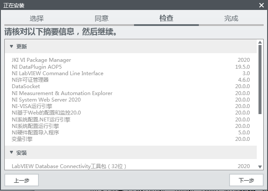Collapse the 安装 section triangle
268x191 pixels.
pyautogui.click(x=11, y=153)
